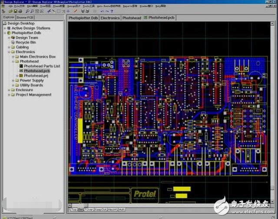Open the Photohead Parts List document
Viewport: 278px width, 219px height.
tap(42, 66)
